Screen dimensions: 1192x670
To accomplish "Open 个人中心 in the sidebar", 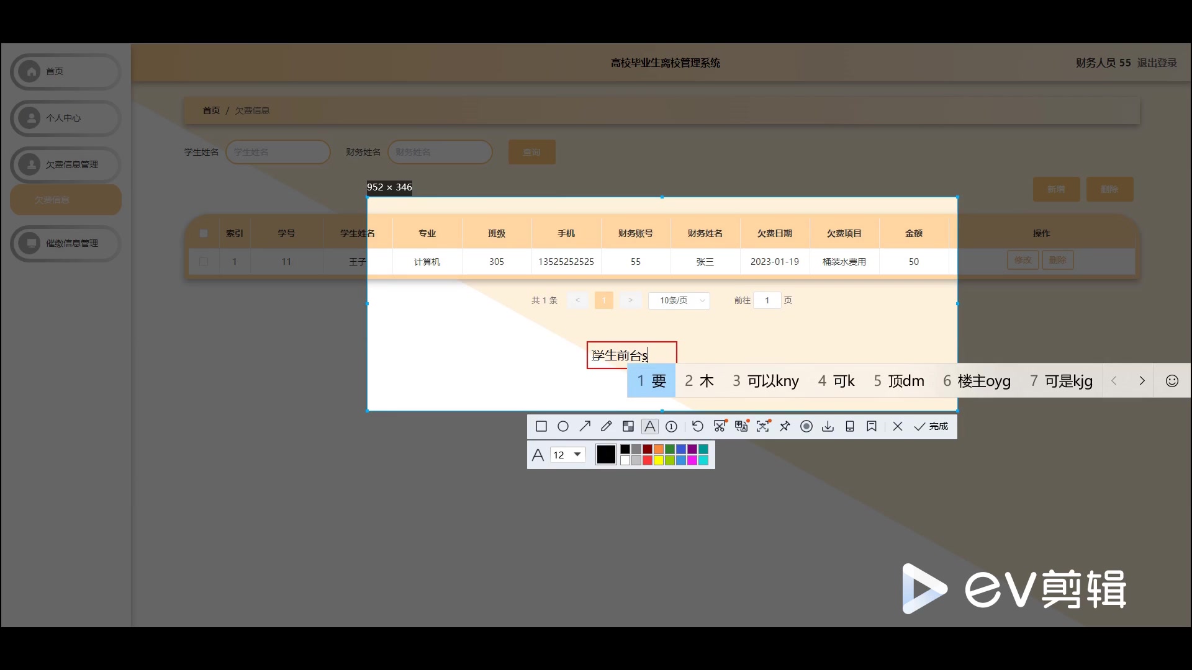I will (x=66, y=118).
